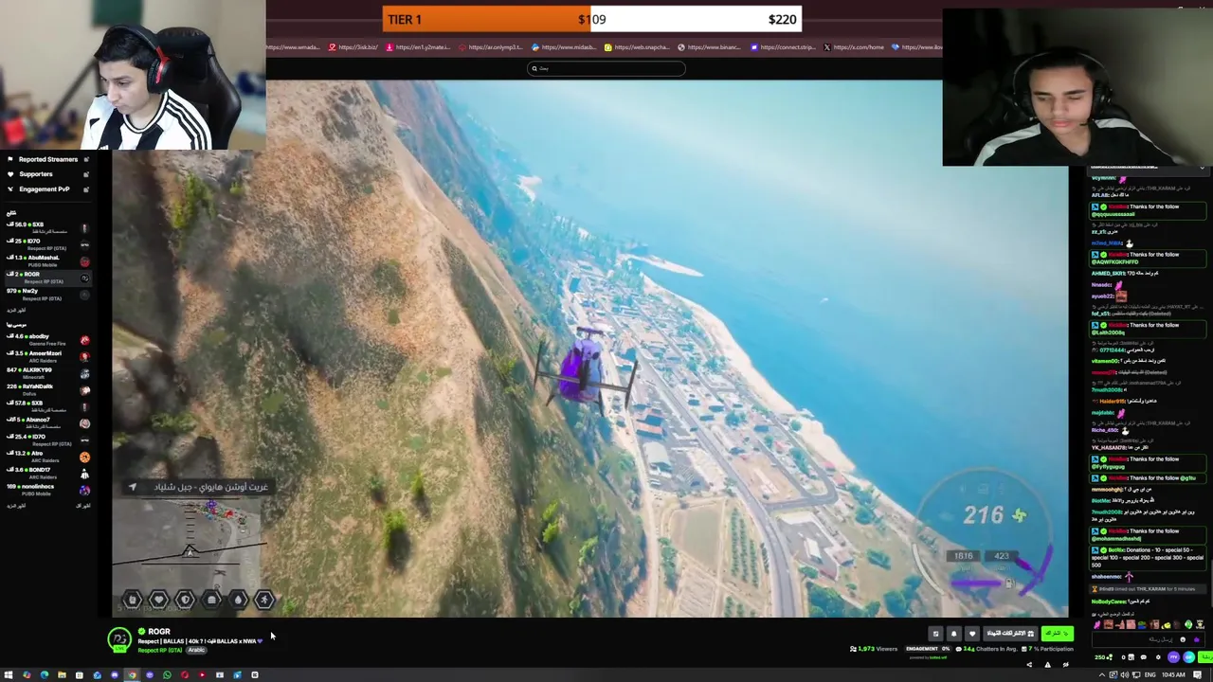The height and width of the screenshot is (682, 1213).
Task: Select the highlighted ROGR channel in sidebar
Action: (x=47, y=278)
